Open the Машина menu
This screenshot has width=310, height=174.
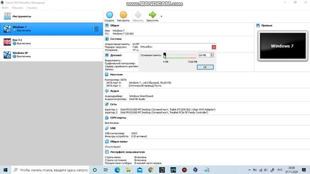pyautogui.click(x=17, y=8)
